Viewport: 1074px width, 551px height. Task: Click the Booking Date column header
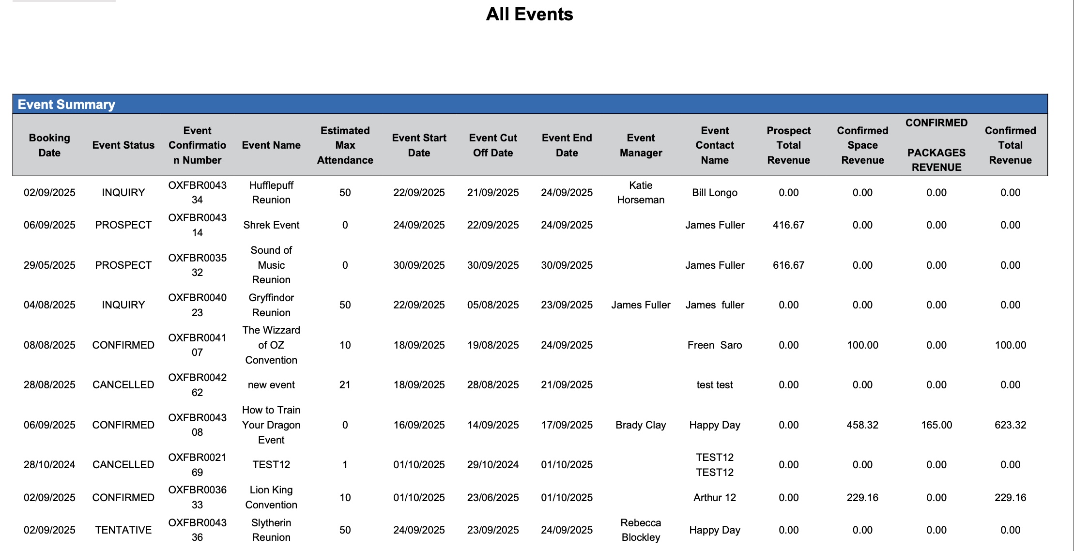pos(49,145)
